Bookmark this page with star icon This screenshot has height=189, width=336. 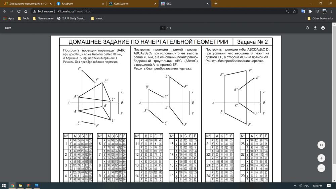pyautogui.click(x=294, y=11)
